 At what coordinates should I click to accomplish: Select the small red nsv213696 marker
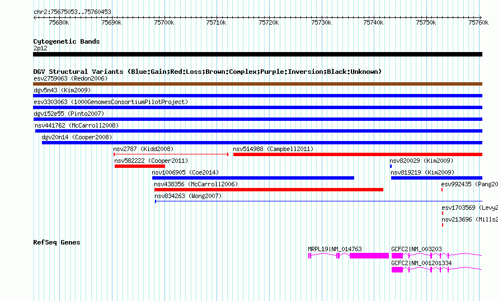click(x=443, y=225)
